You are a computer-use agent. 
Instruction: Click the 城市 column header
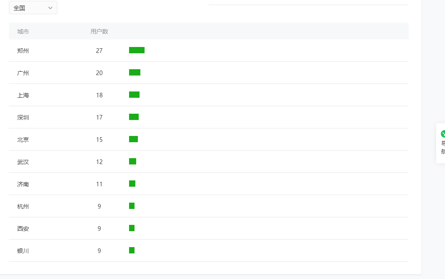coord(23,31)
